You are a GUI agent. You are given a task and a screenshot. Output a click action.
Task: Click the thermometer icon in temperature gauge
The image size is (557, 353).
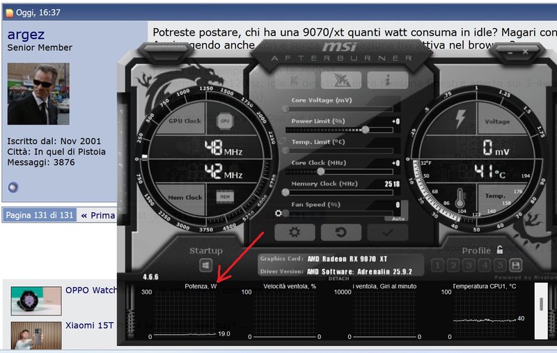[460, 198]
